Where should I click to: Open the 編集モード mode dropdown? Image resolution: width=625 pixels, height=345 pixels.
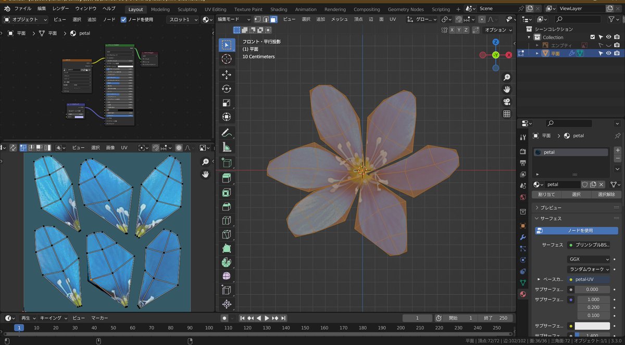coord(234,19)
